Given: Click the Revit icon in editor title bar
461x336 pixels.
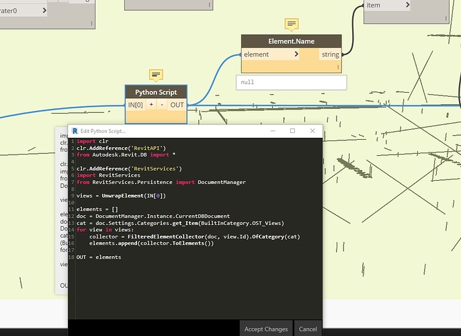Looking at the screenshot, I should pos(75,131).
